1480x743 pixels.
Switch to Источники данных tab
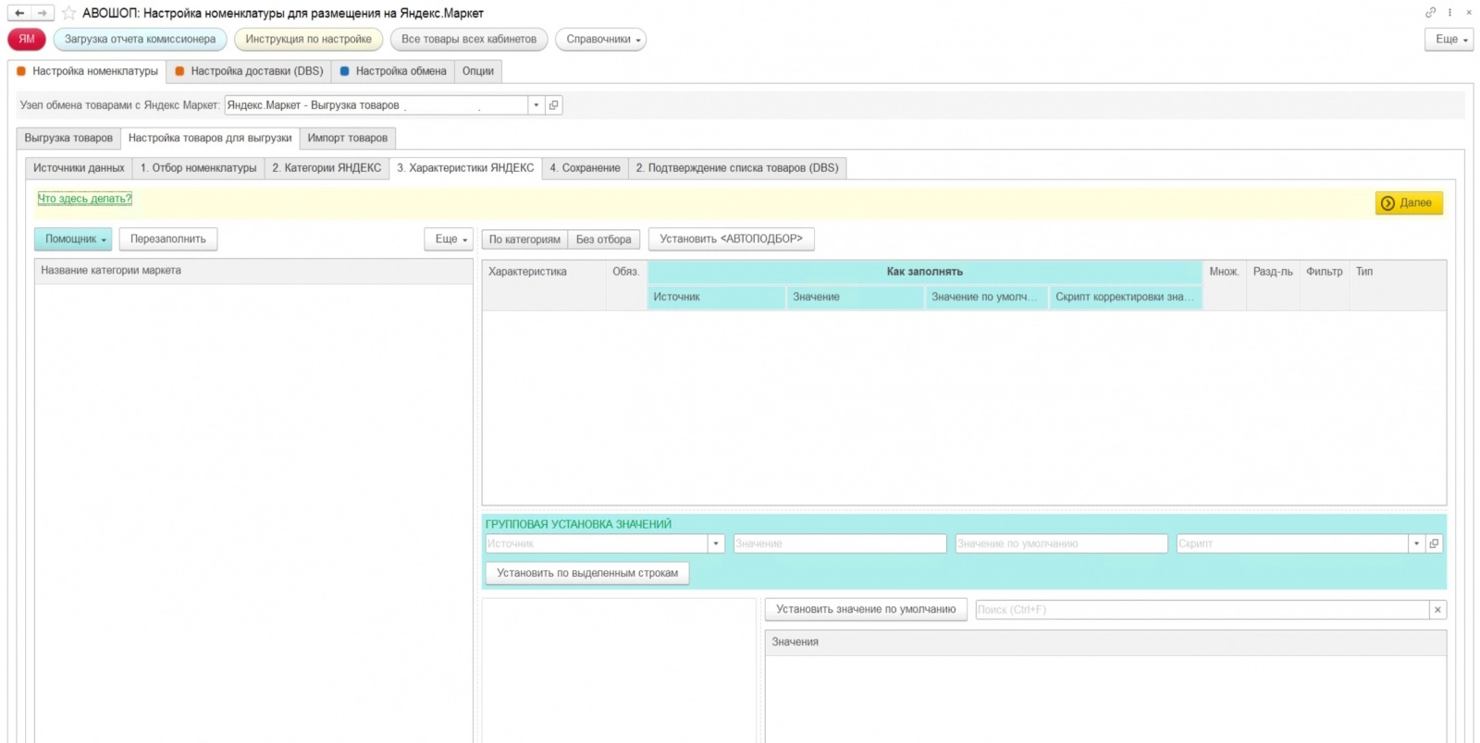(x=79, y=167)
